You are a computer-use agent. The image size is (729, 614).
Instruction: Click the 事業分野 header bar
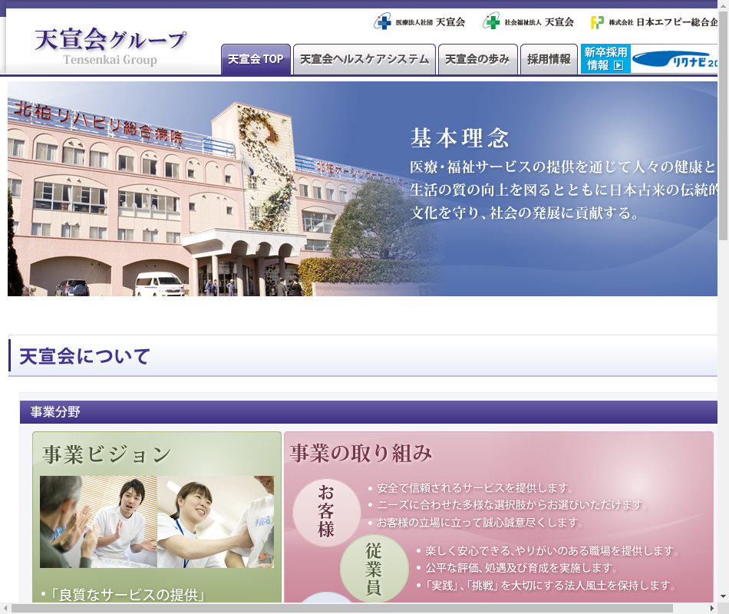tap(368, 412)
